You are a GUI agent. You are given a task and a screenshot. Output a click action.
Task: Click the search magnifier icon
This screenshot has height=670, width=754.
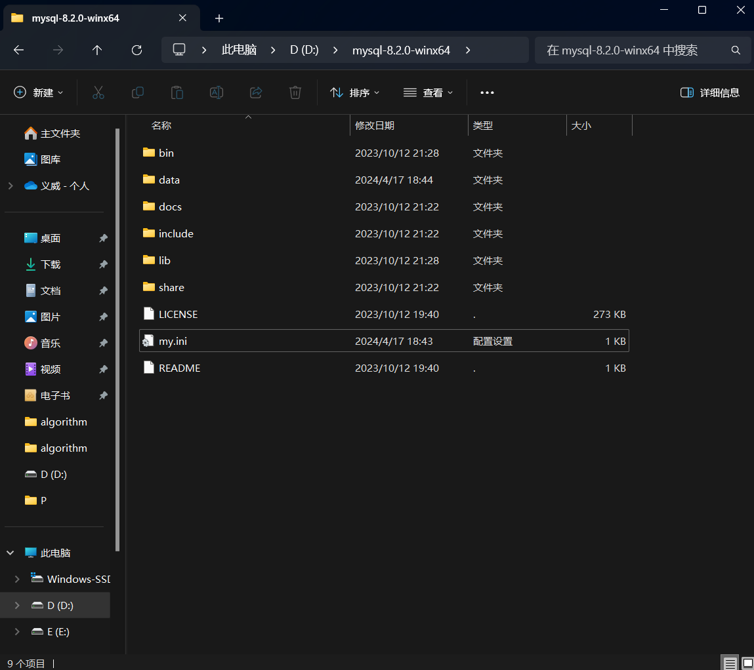(x=736, y=50)
